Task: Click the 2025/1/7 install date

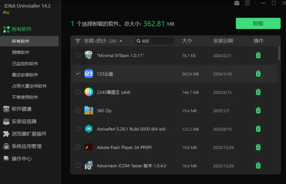Action: click(221, 111)
